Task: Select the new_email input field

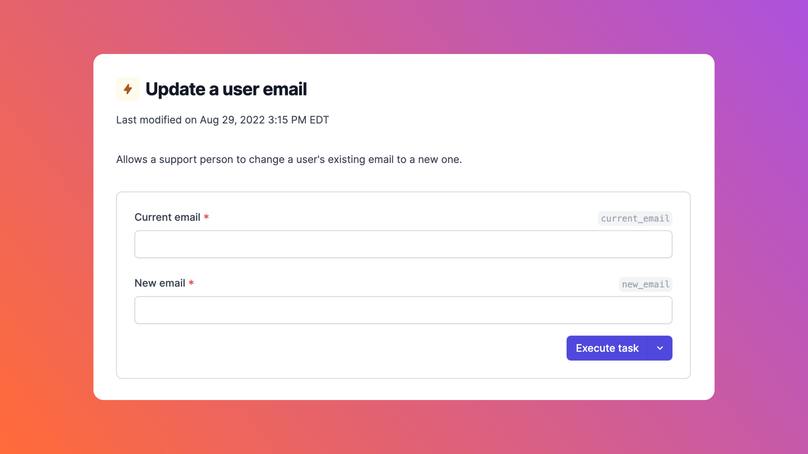Action: pos(404,310)
